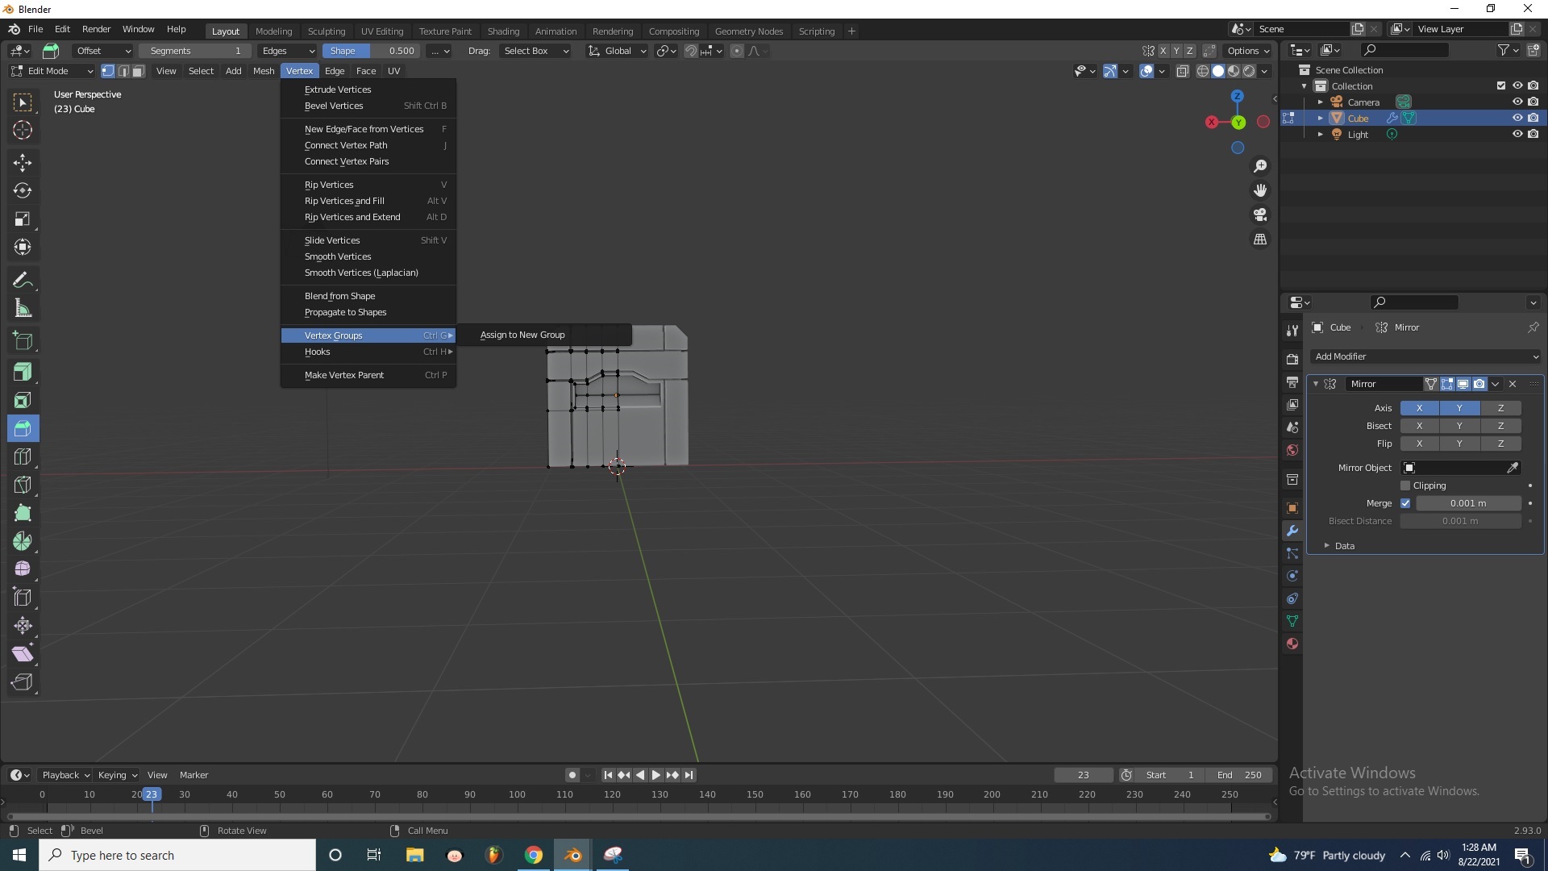Click pan view hand icon

[x=1260, y=190]
